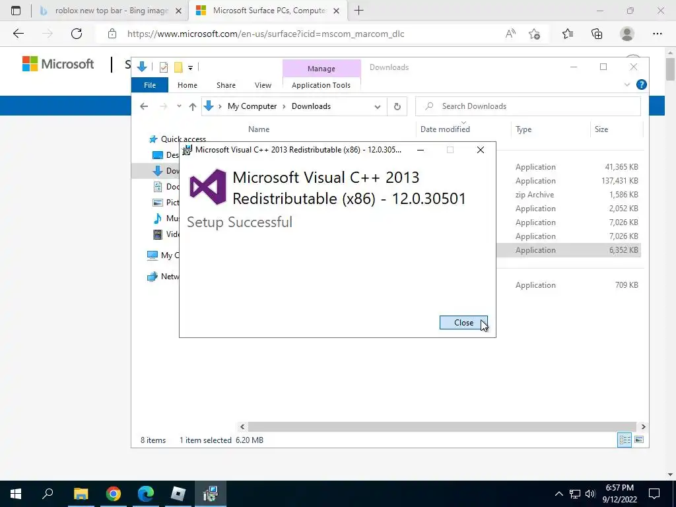Open Explorer Help question mark icon
This screenshot has width=676, height=507.
coord(641,84)
